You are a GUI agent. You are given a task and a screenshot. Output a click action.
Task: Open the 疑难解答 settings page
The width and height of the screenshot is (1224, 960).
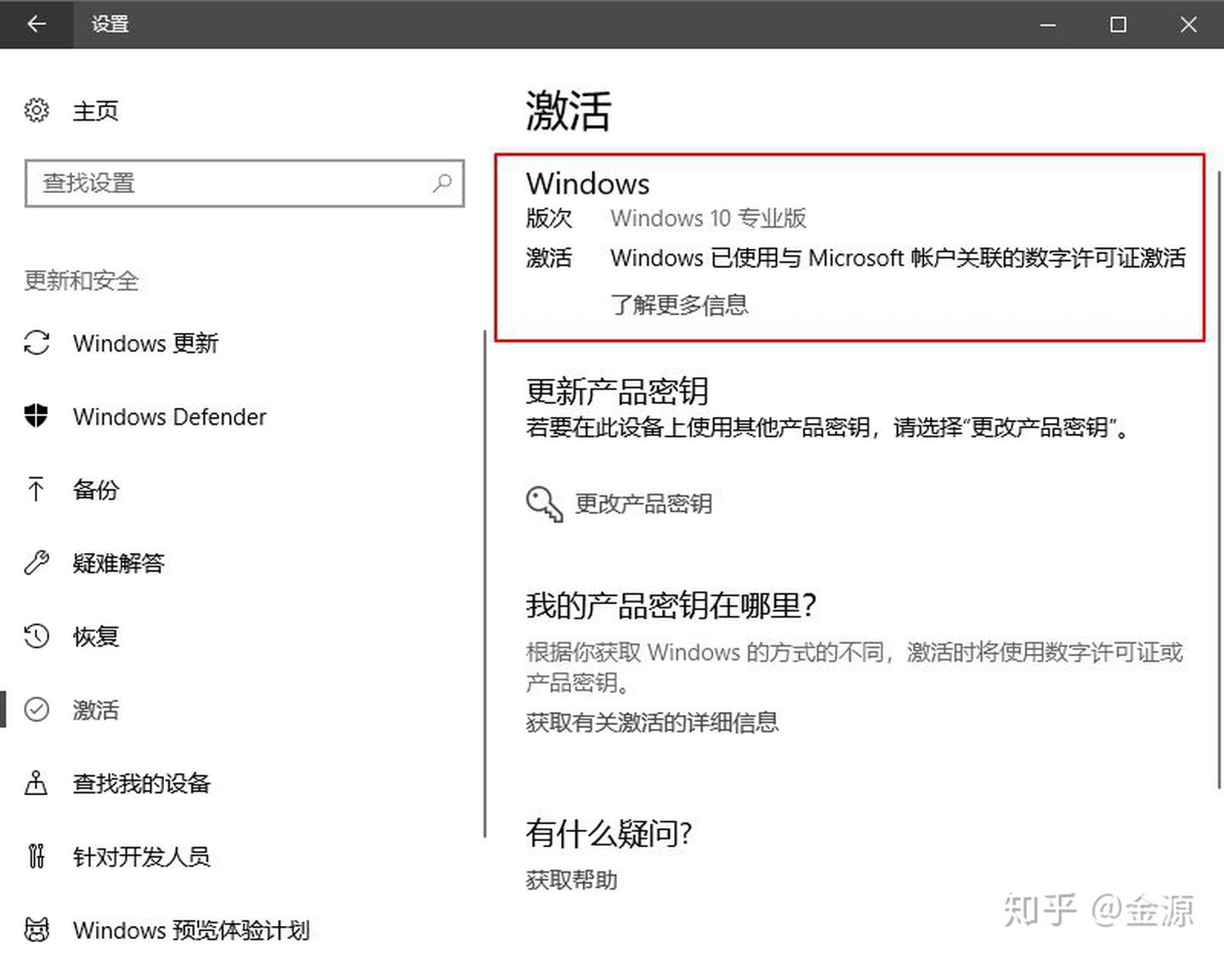pyautogui.click(x=118, y=562)
